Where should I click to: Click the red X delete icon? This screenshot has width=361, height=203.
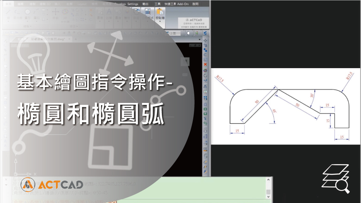coord(205,64)
